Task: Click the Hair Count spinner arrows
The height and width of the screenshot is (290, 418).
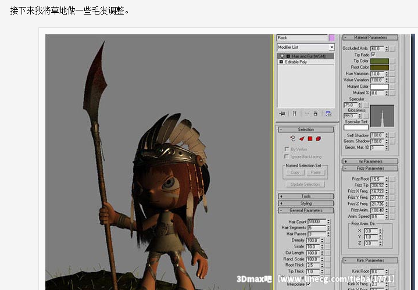Action: [x=328, y=222]
